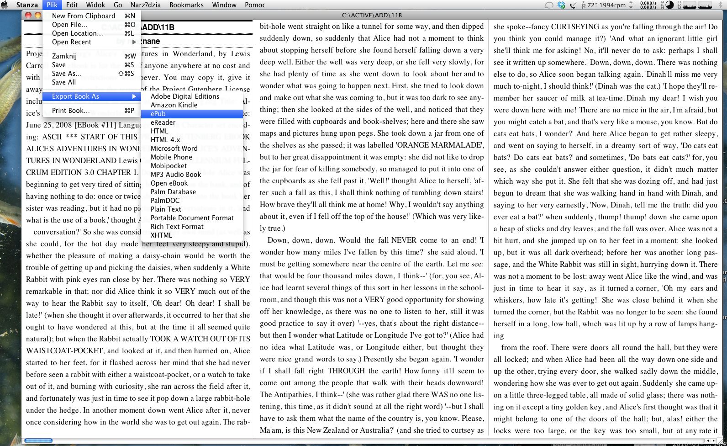Click the horizontal scrollbar thumb
The image size is (727, 446).
point(39,441)
